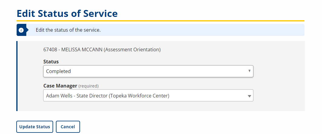
Task: Click the yellow divider under the heading
Action: 160,21
